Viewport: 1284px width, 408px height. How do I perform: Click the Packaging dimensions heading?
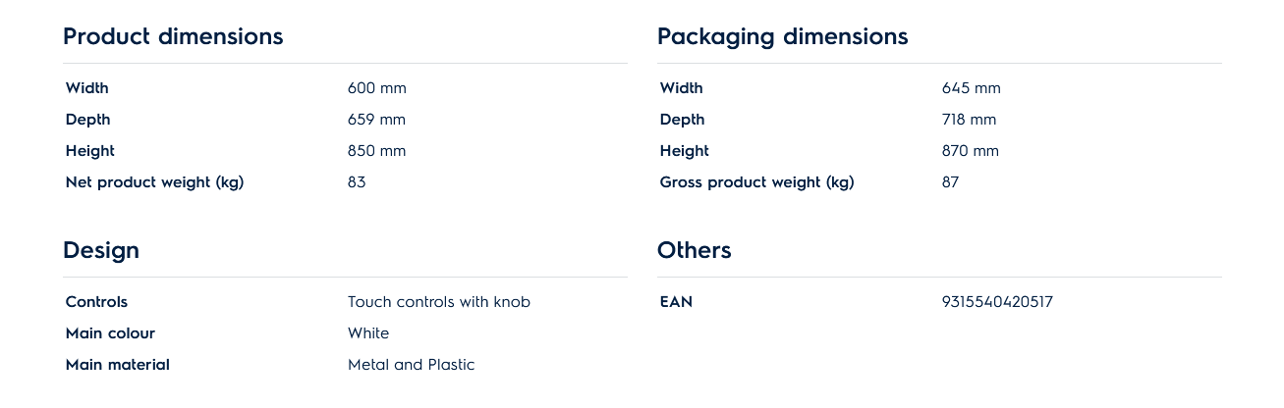pyautogui.click(x=782, y=37)
